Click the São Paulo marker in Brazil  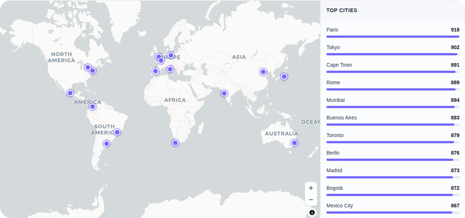click(117, 132)
